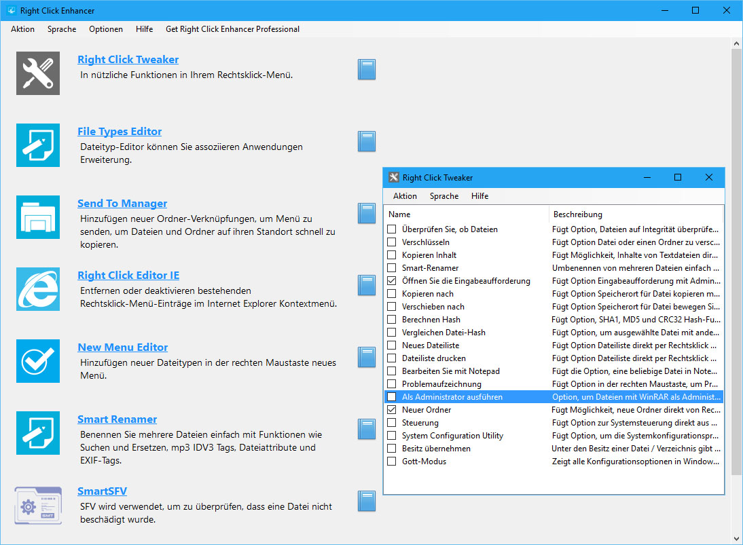This screenshot has width=743, height=545.
Task: Open the Hilfe menu in Right Click Enhancer
Action: [144, 29]
